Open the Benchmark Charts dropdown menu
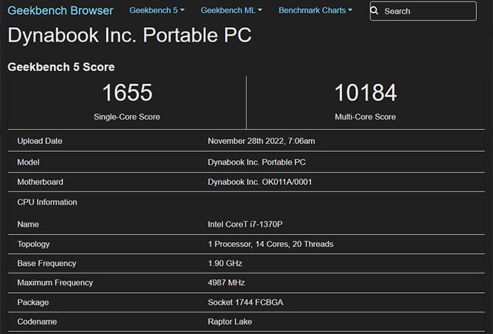This screenshot has width=493, height=334. point(315,10)
